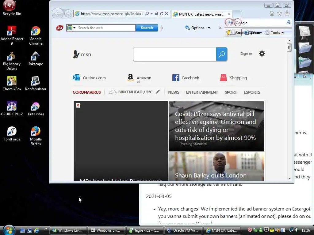Click the Ask toolbar logo
Viewport: 314px width, 235px height.
60,28
